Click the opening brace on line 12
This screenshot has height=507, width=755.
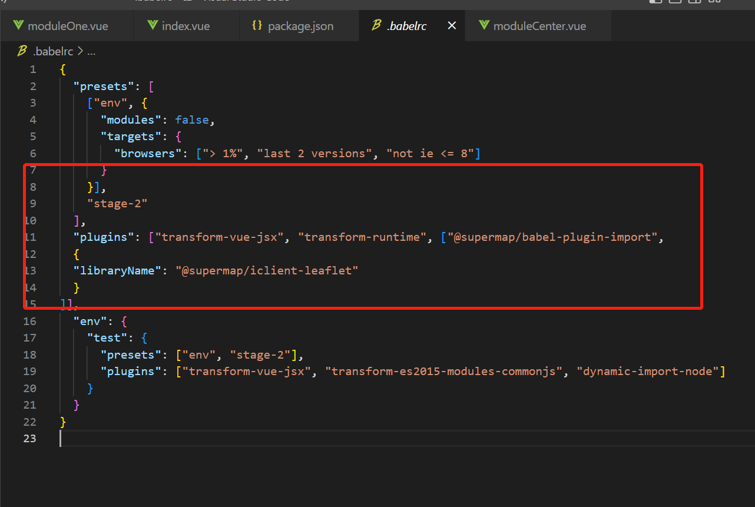tap(77, 254)
